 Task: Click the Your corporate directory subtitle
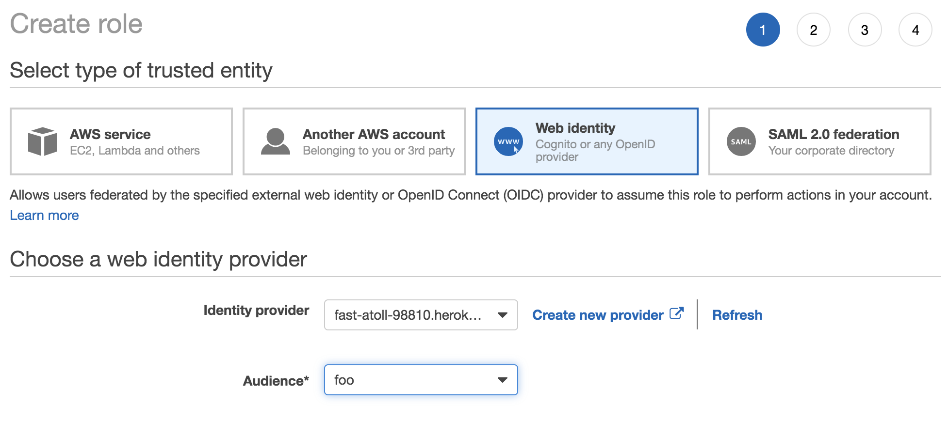[831, 151]
